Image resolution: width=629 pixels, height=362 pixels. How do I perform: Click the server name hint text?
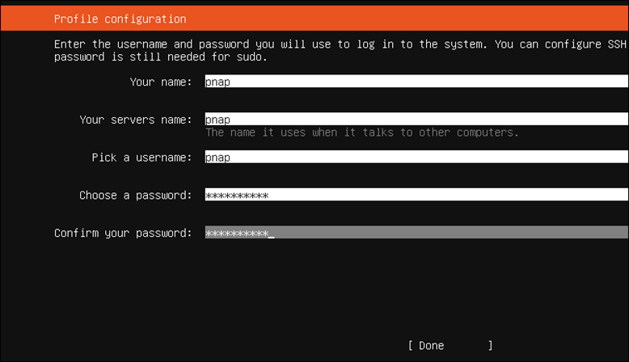click(x=361, y=132)
